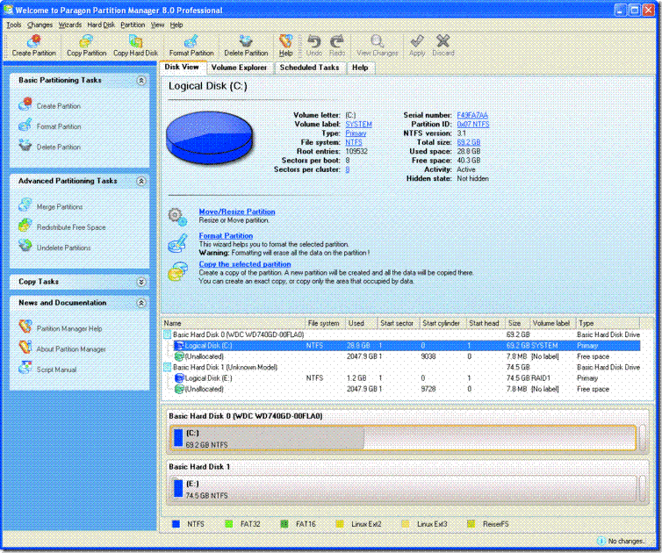This screenshot has width=662, height=553.
Task: Switch to Scheduled Tasks tab
Action: click(309, 68)
